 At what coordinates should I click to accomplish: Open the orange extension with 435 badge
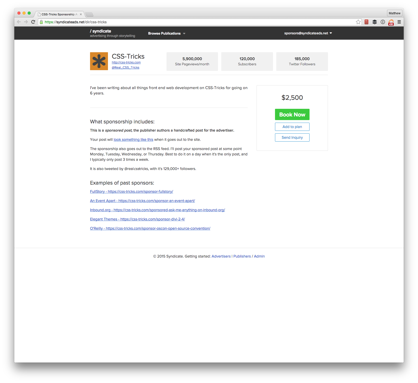(x=391, y=23)
